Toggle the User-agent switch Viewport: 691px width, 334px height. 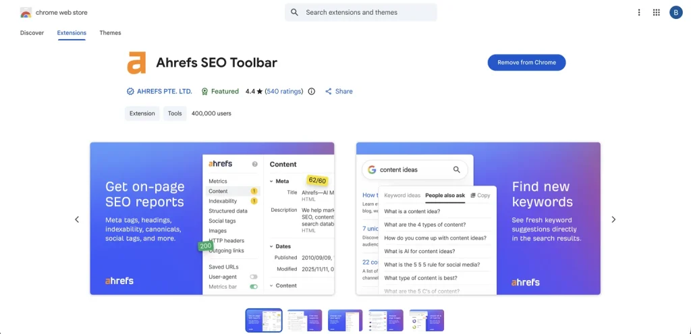[x=254, y=277]
